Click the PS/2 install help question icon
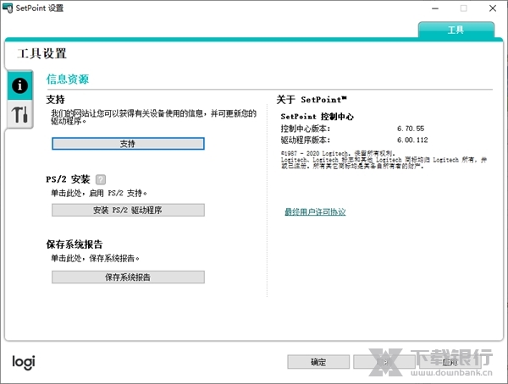This screenshot has width=508, height=384. point(101,179)
